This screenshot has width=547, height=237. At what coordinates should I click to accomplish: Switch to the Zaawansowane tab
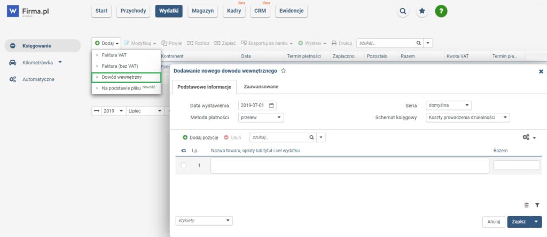point(261,86)
